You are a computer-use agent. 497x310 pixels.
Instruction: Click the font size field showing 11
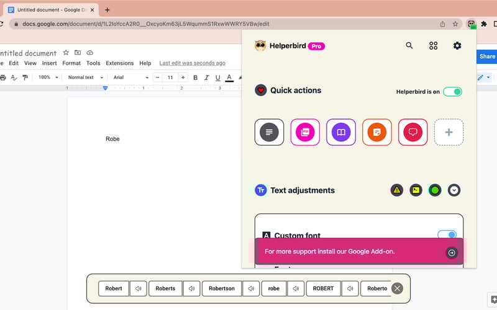170,77
